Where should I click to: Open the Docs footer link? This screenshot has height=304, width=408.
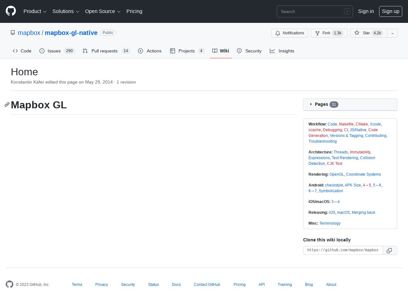176,285
